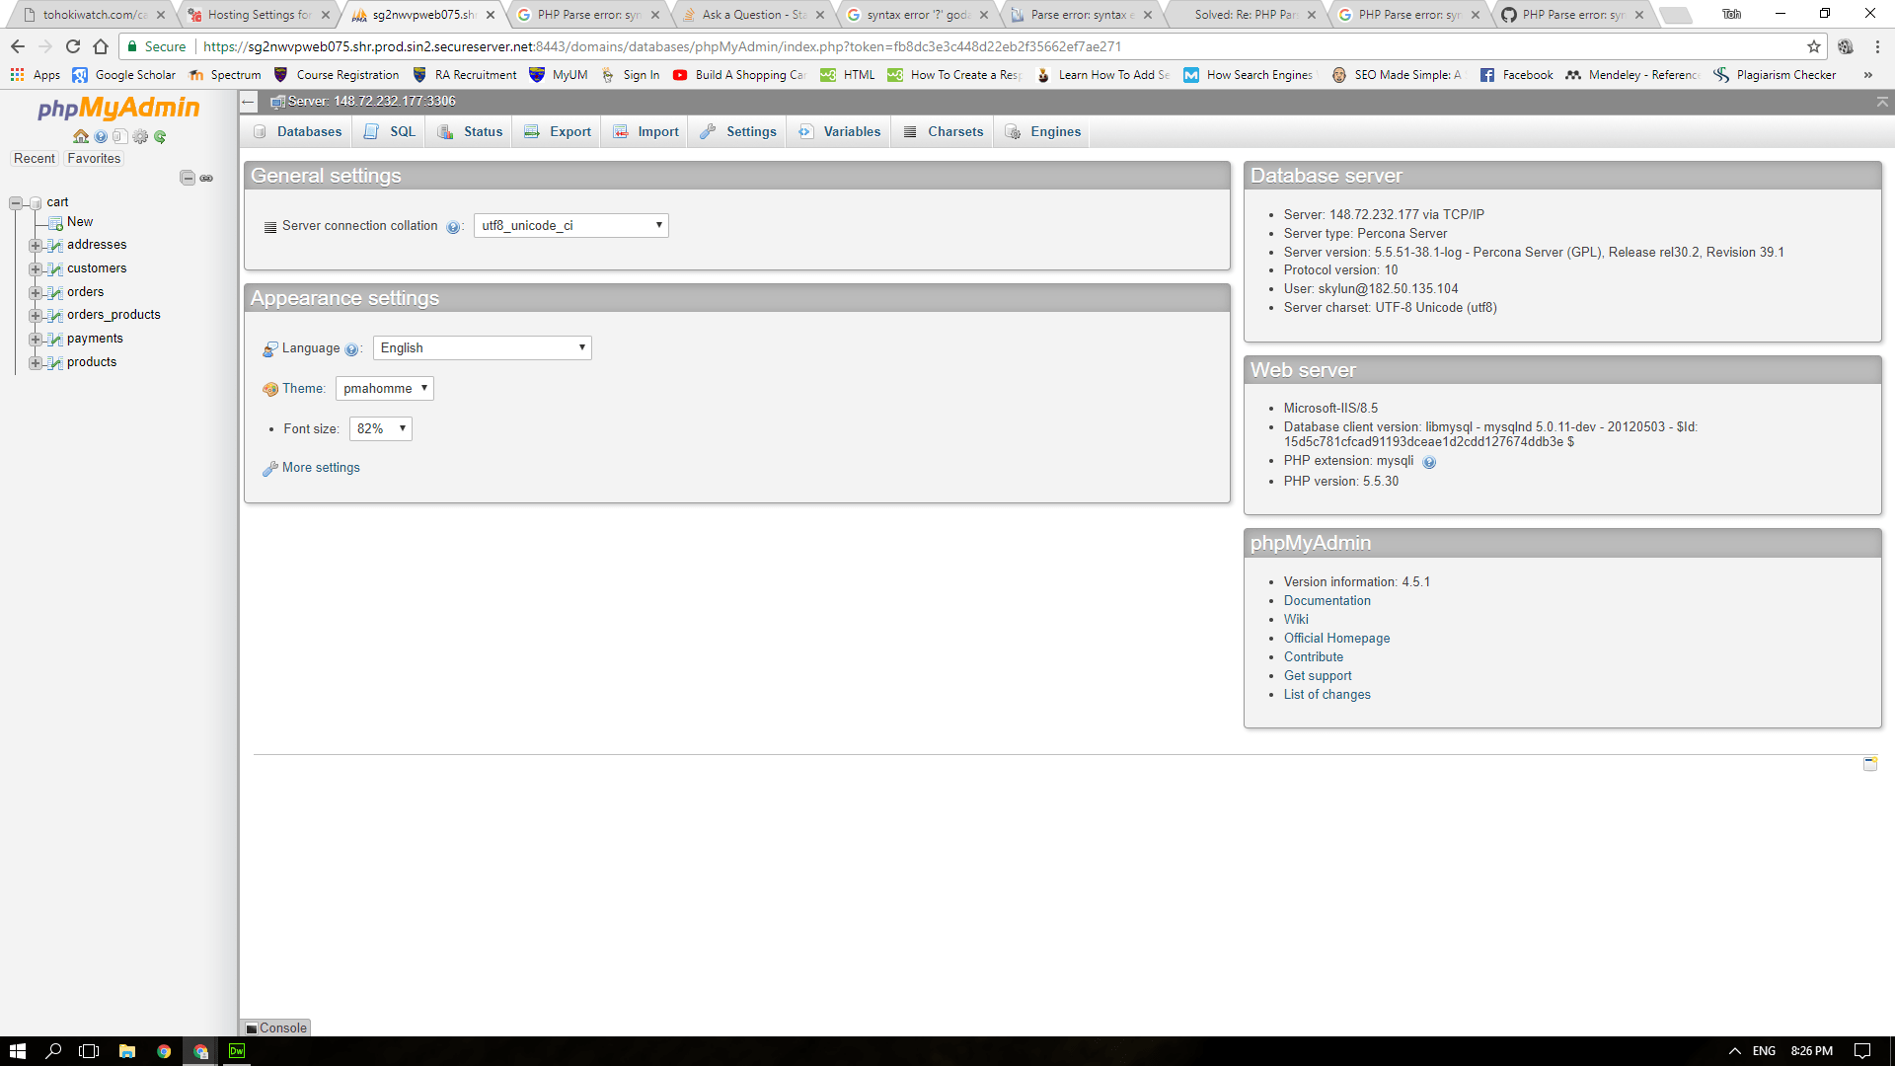Click the link-with-main-panel chain icon
Screen dimensions: 1895x1066
(206, 178)
